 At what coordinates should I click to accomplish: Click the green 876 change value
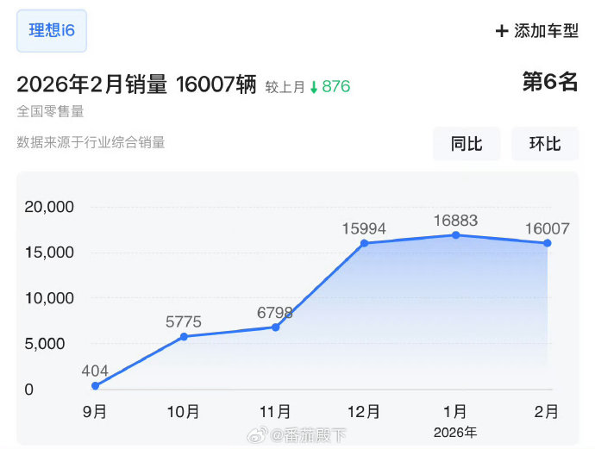335,87
